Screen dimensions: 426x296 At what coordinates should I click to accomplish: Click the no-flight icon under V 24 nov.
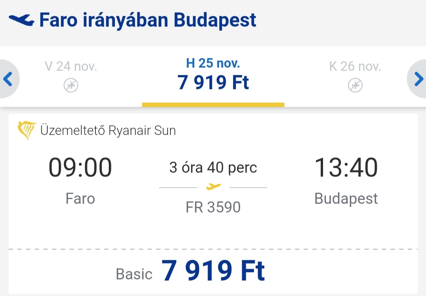(x=71, y=85)
